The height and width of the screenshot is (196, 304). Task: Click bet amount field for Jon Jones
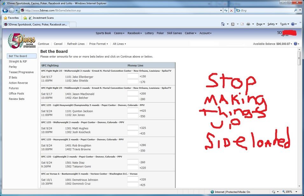(x=133, y=116)
